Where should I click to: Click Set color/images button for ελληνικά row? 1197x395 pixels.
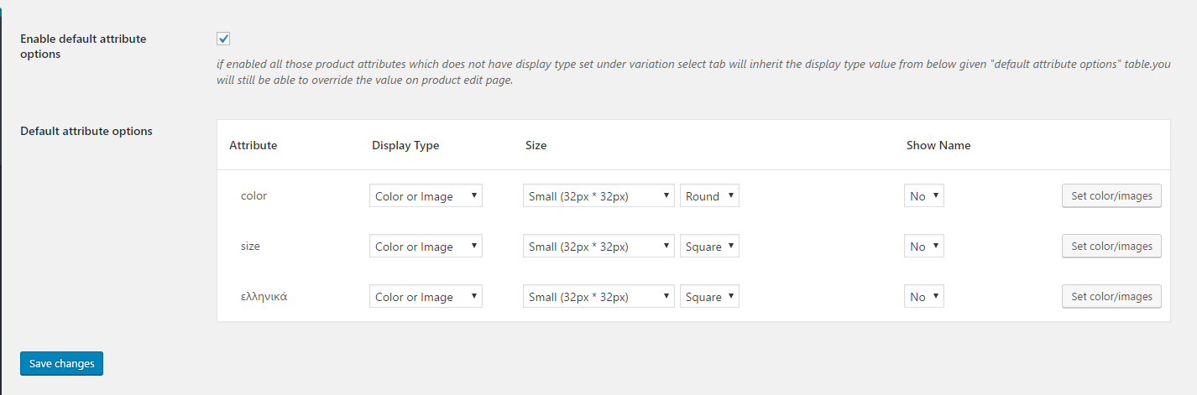tap(1111, 296)
